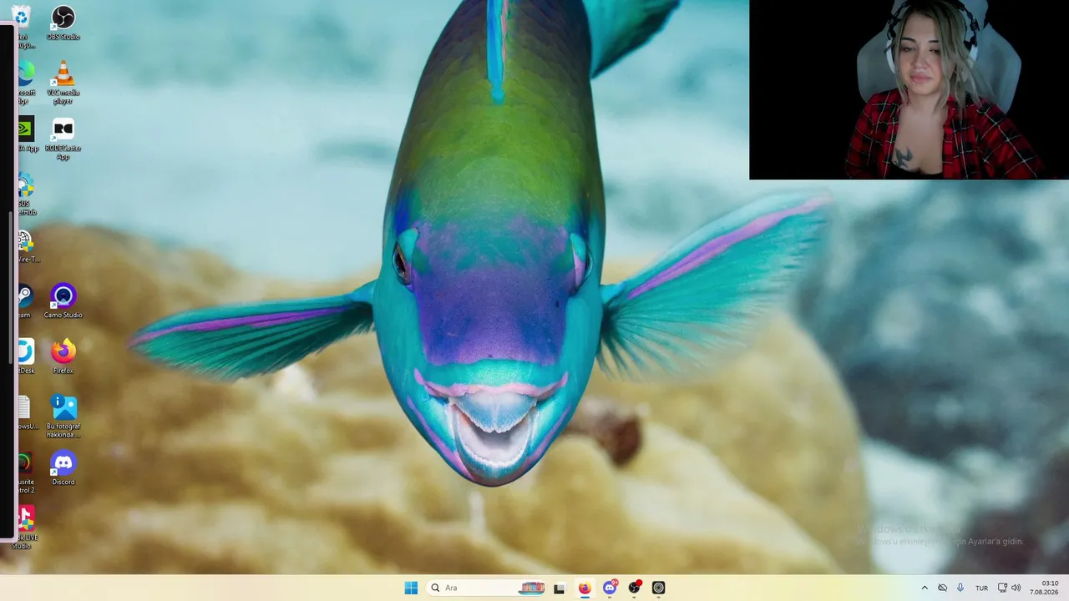1069x601 pixels.
Task: Click the cloud sync-off tray icon
Action: [942, 588]
